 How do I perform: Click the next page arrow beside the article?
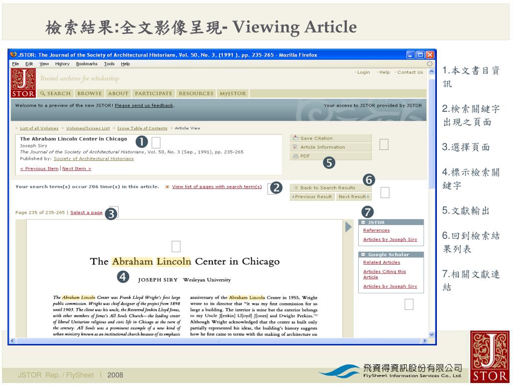pyautogui.click(x=348, y=227)
